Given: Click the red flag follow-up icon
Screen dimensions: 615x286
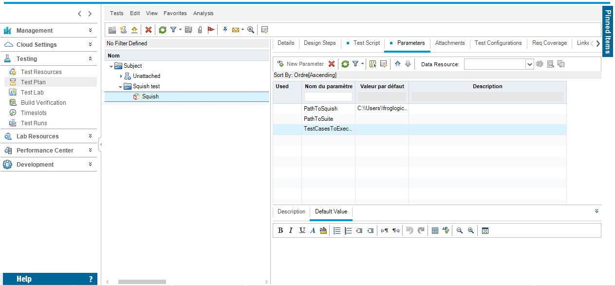Looking at the screenshot, I should pos(211,30).
